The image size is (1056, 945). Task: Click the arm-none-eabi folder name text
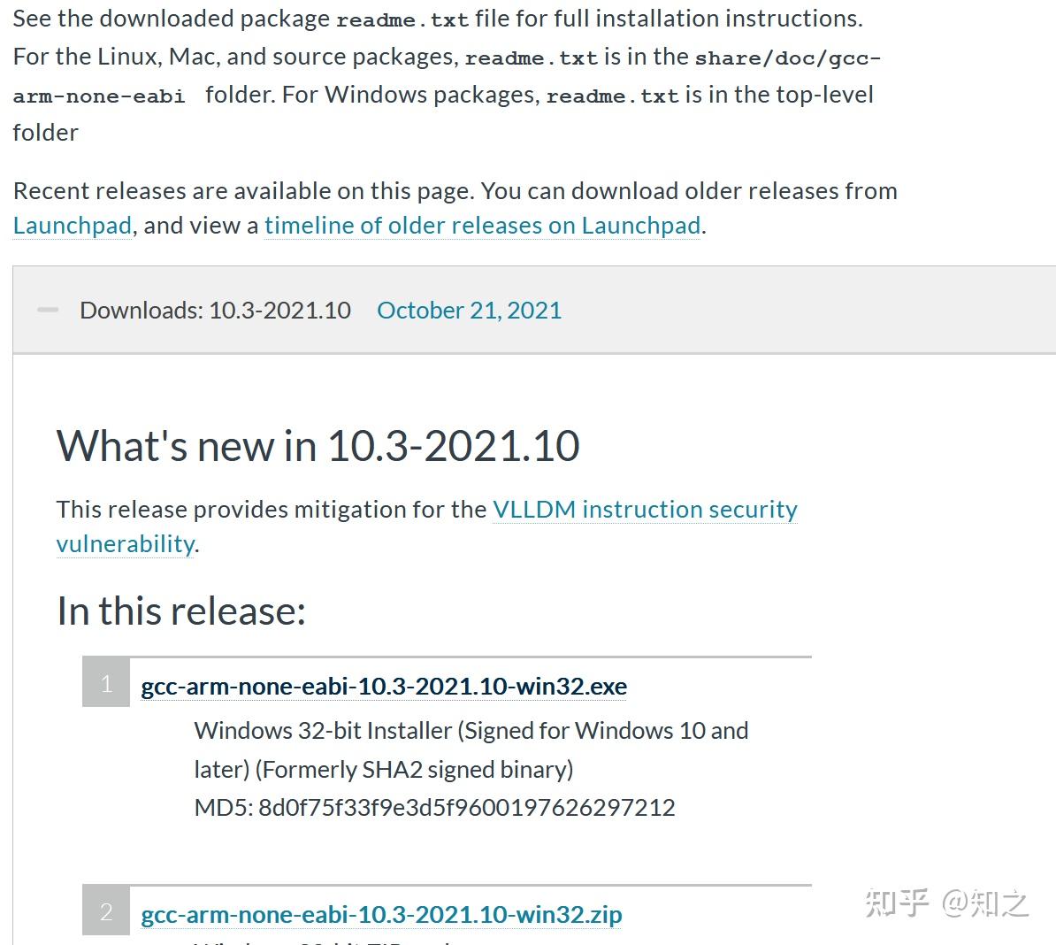99,96
